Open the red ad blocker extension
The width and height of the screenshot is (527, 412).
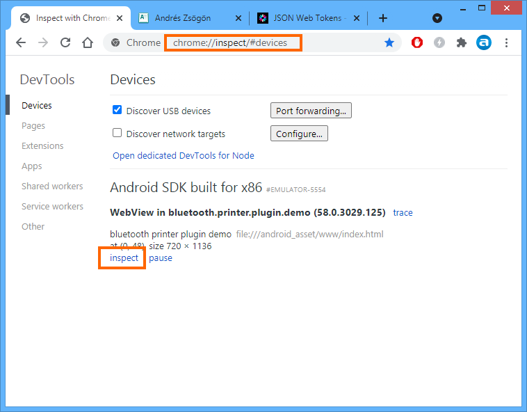click(418, 42)
